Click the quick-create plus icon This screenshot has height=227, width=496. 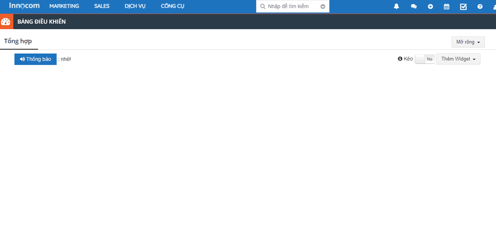coord(430,6)
